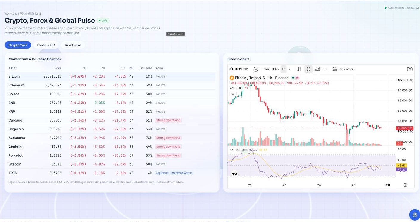The width and height of the screenshot is (420, 222).
Task: Click the Auto-refresh timestamp indicator
Action: tap(402, 8)
